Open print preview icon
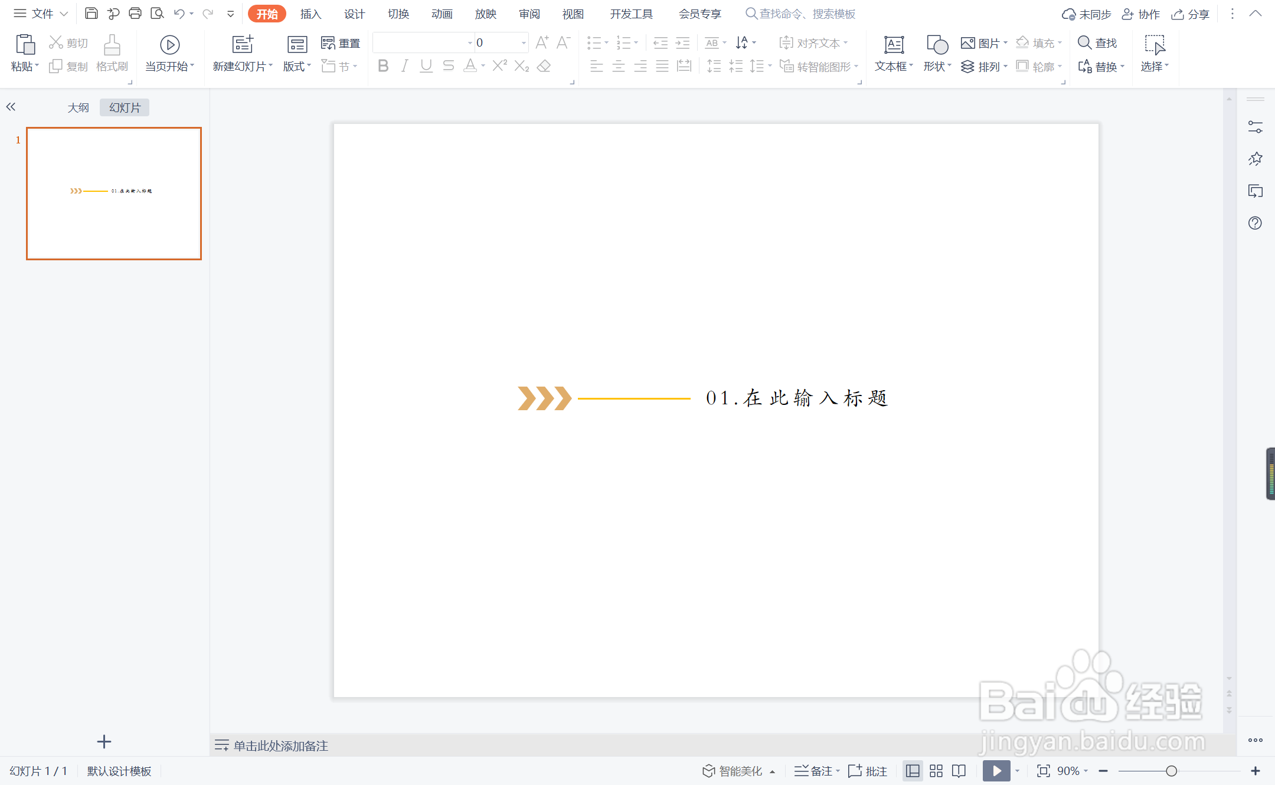This screenshot has width=1275, height=785. pos(157,14)
